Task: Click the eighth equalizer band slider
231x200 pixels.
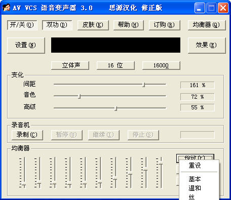Action: pyautogui.click(x=131, y=173)
